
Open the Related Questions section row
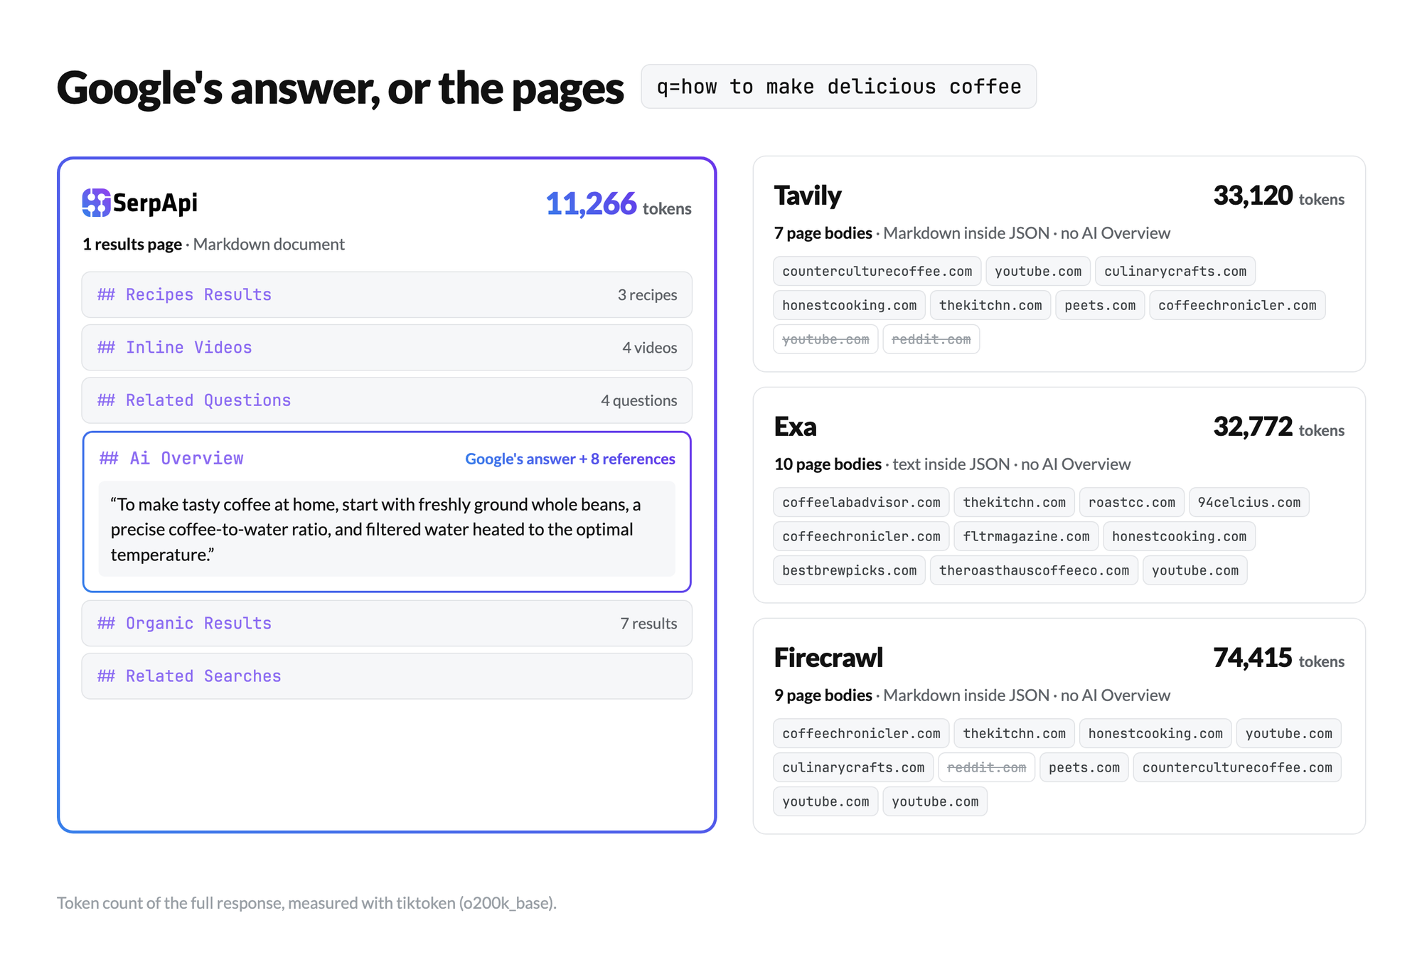click(387, 400)
